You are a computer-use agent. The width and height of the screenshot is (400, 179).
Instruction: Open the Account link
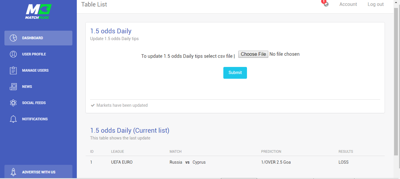(x=348, y=4)
